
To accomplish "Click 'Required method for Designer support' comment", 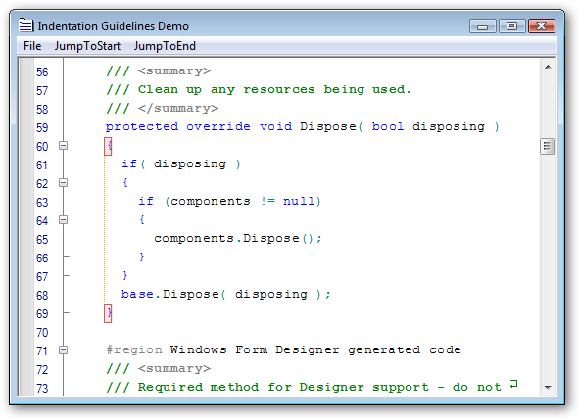I will (283, 387).
